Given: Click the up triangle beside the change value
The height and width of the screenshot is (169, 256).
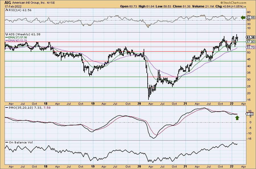Looking at the screenshot, I should point(245,7).
